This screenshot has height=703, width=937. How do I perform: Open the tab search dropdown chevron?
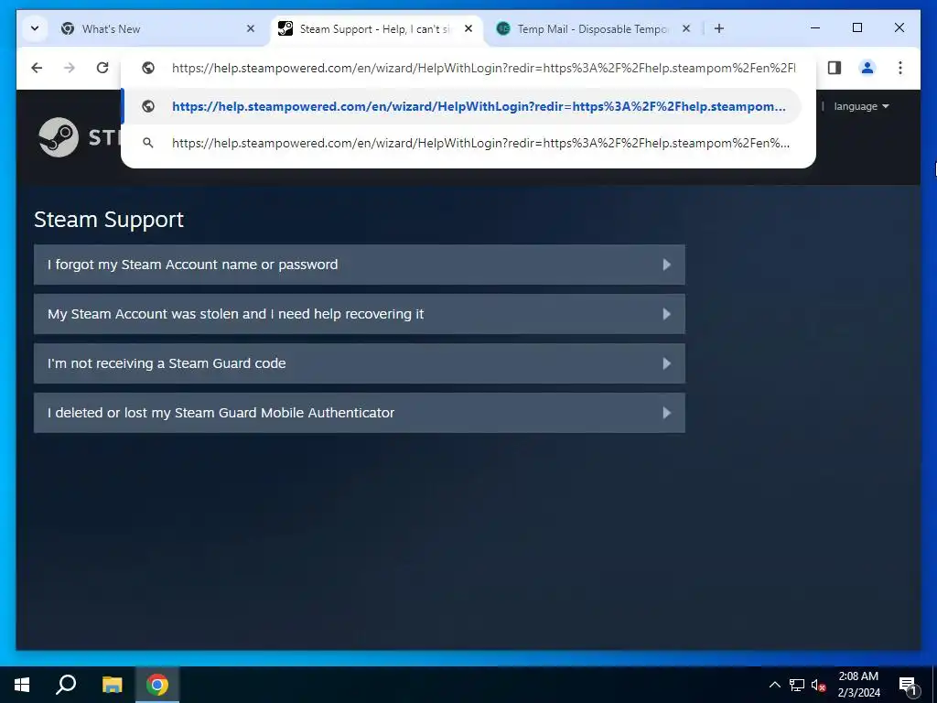(35, 28)
